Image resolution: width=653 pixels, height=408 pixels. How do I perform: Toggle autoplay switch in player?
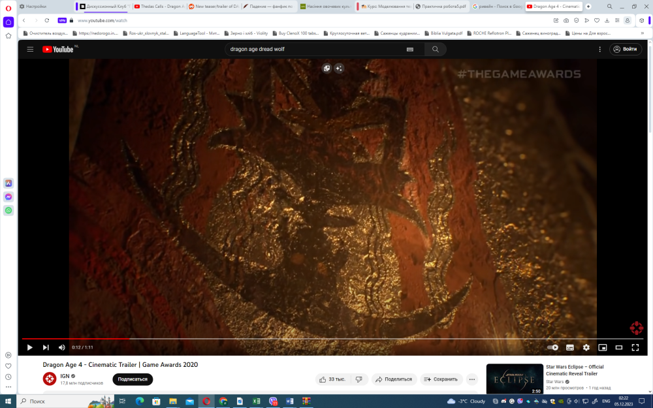(x=552, y=347)
